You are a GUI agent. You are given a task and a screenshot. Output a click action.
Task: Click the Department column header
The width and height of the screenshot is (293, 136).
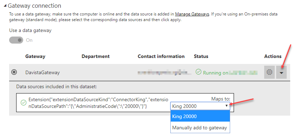[96, 56]
